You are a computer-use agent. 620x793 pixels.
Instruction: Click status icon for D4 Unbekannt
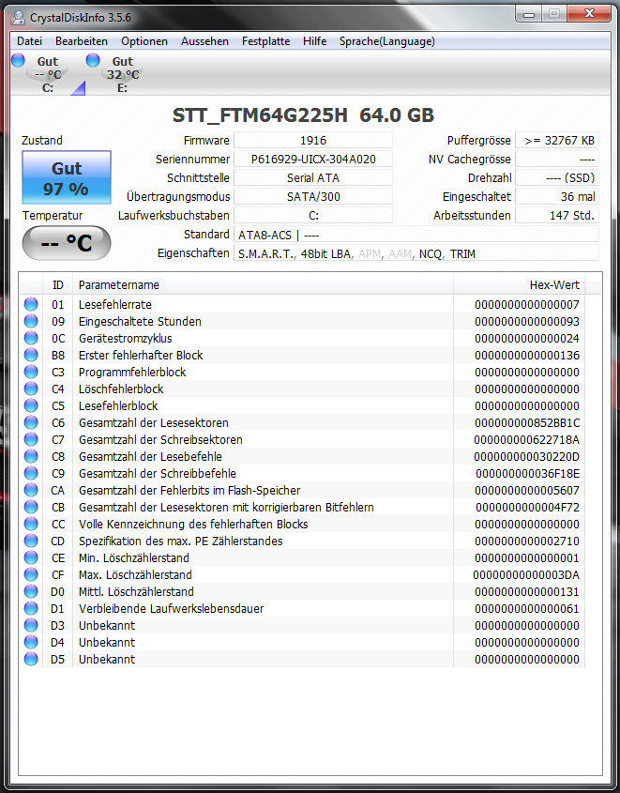click(x=31, y=642)
